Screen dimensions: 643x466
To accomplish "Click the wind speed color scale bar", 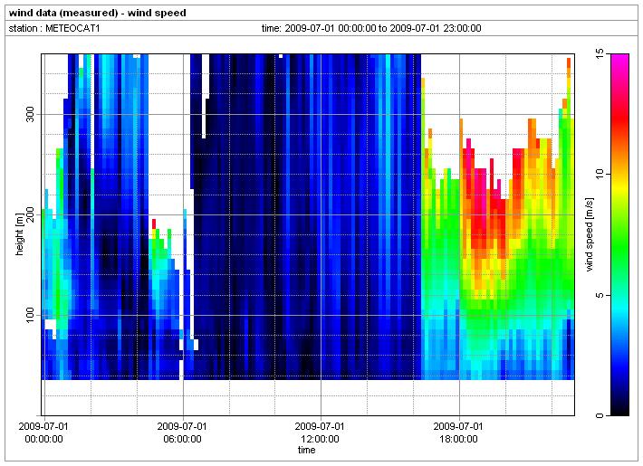I will tap(619, 234).
